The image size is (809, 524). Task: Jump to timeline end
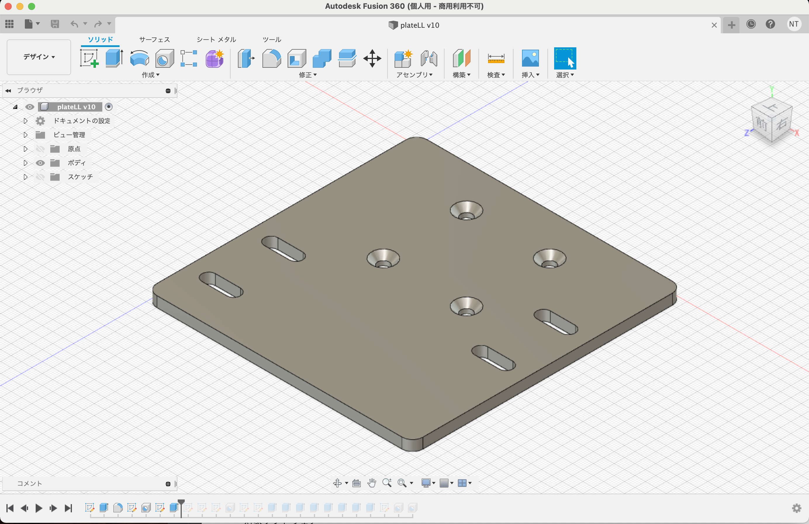(68, 508)
